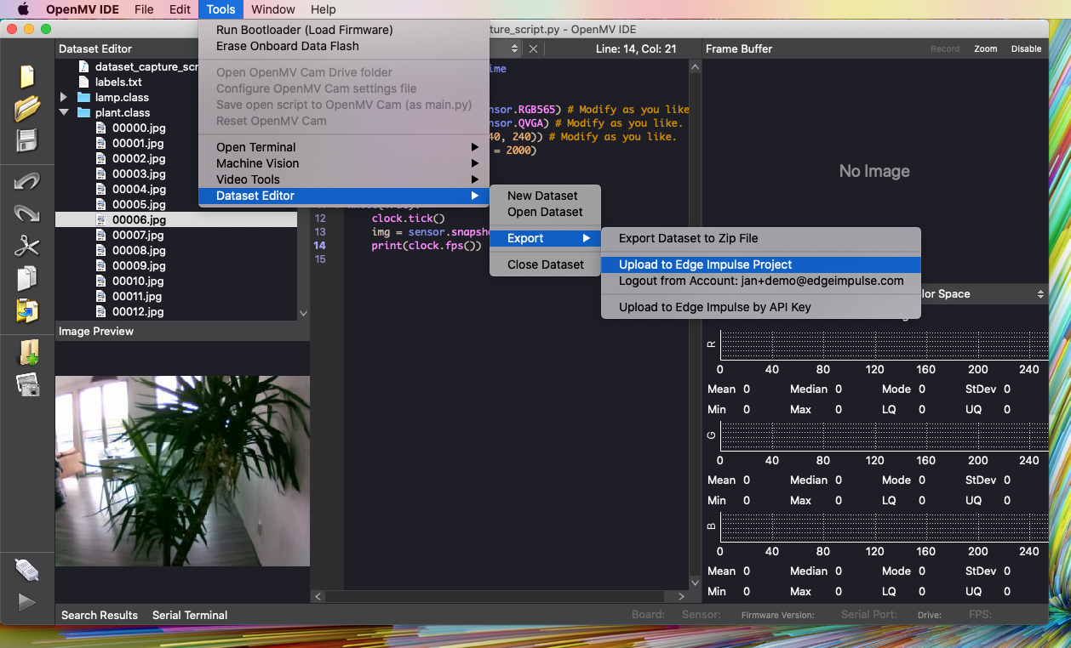
Task: Disable the Frame Buffer
Action: pos(1026,48)
